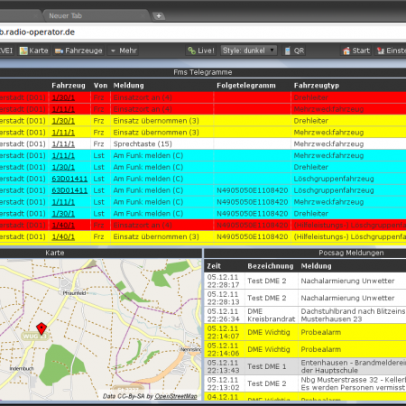
Task: Select the Pocsag Meldungen panel title
Action: coord(351,253)
